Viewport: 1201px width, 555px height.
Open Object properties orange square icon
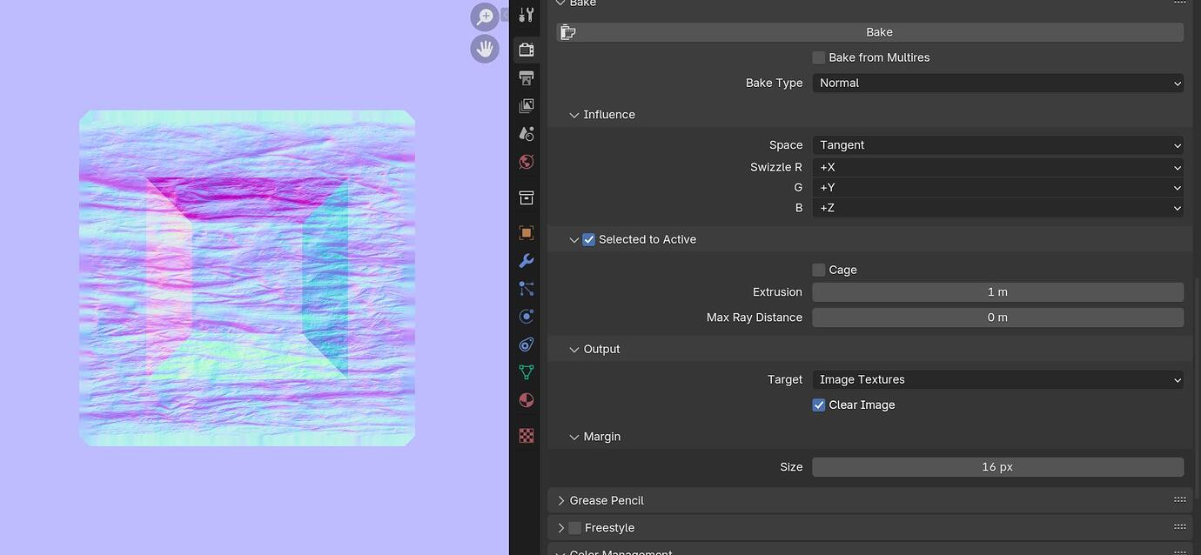(x=526, y=233)
